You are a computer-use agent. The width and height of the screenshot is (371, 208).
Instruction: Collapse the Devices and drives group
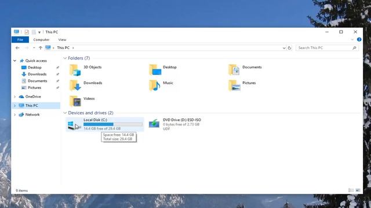(x=65, y=113)
